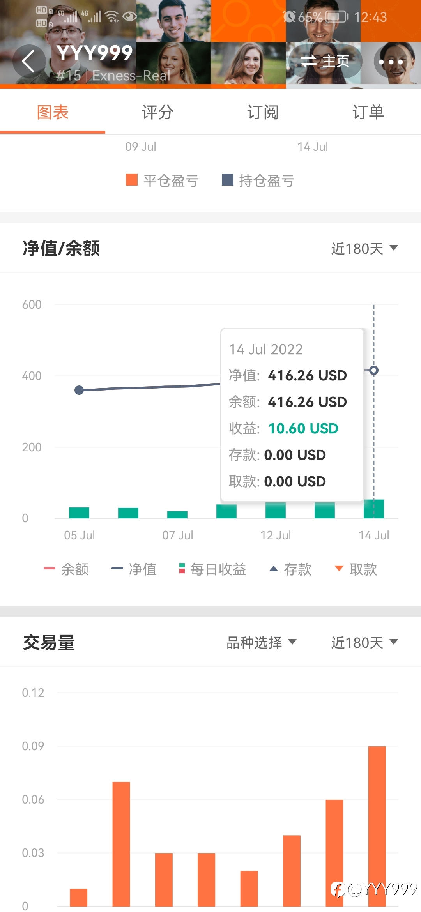421x912 pixels.
Task: Tap the YYY999 username title
Action: tap(95, 53)
